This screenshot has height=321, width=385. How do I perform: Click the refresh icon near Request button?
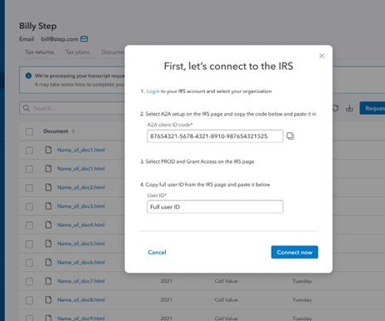(x=336, y=108)
